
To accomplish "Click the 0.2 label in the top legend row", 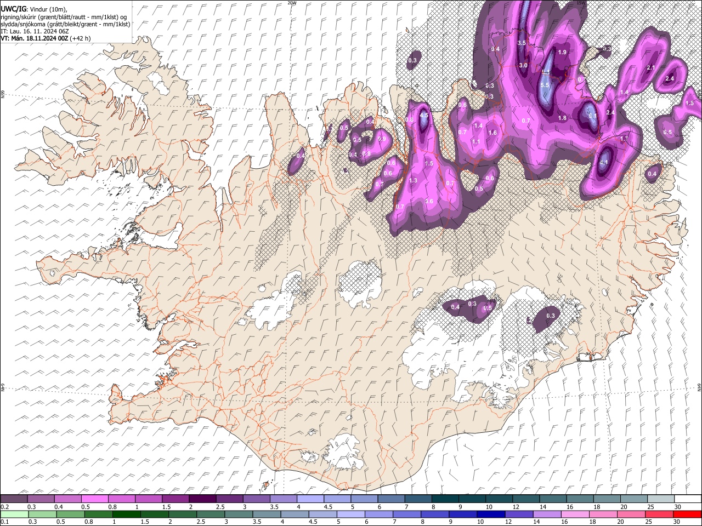I will click(4, 507).
